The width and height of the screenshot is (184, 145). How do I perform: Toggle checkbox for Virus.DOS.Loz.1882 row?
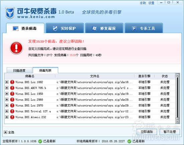tap(7, 82)
